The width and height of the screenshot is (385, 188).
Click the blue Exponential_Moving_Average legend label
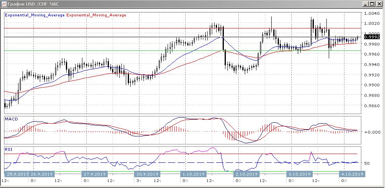point(35,15)
